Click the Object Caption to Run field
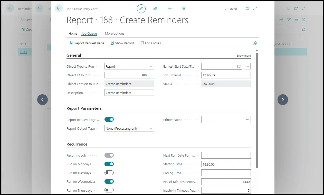Screen dimensions: 324x195 pyautogui.click(x=129, y=84)
